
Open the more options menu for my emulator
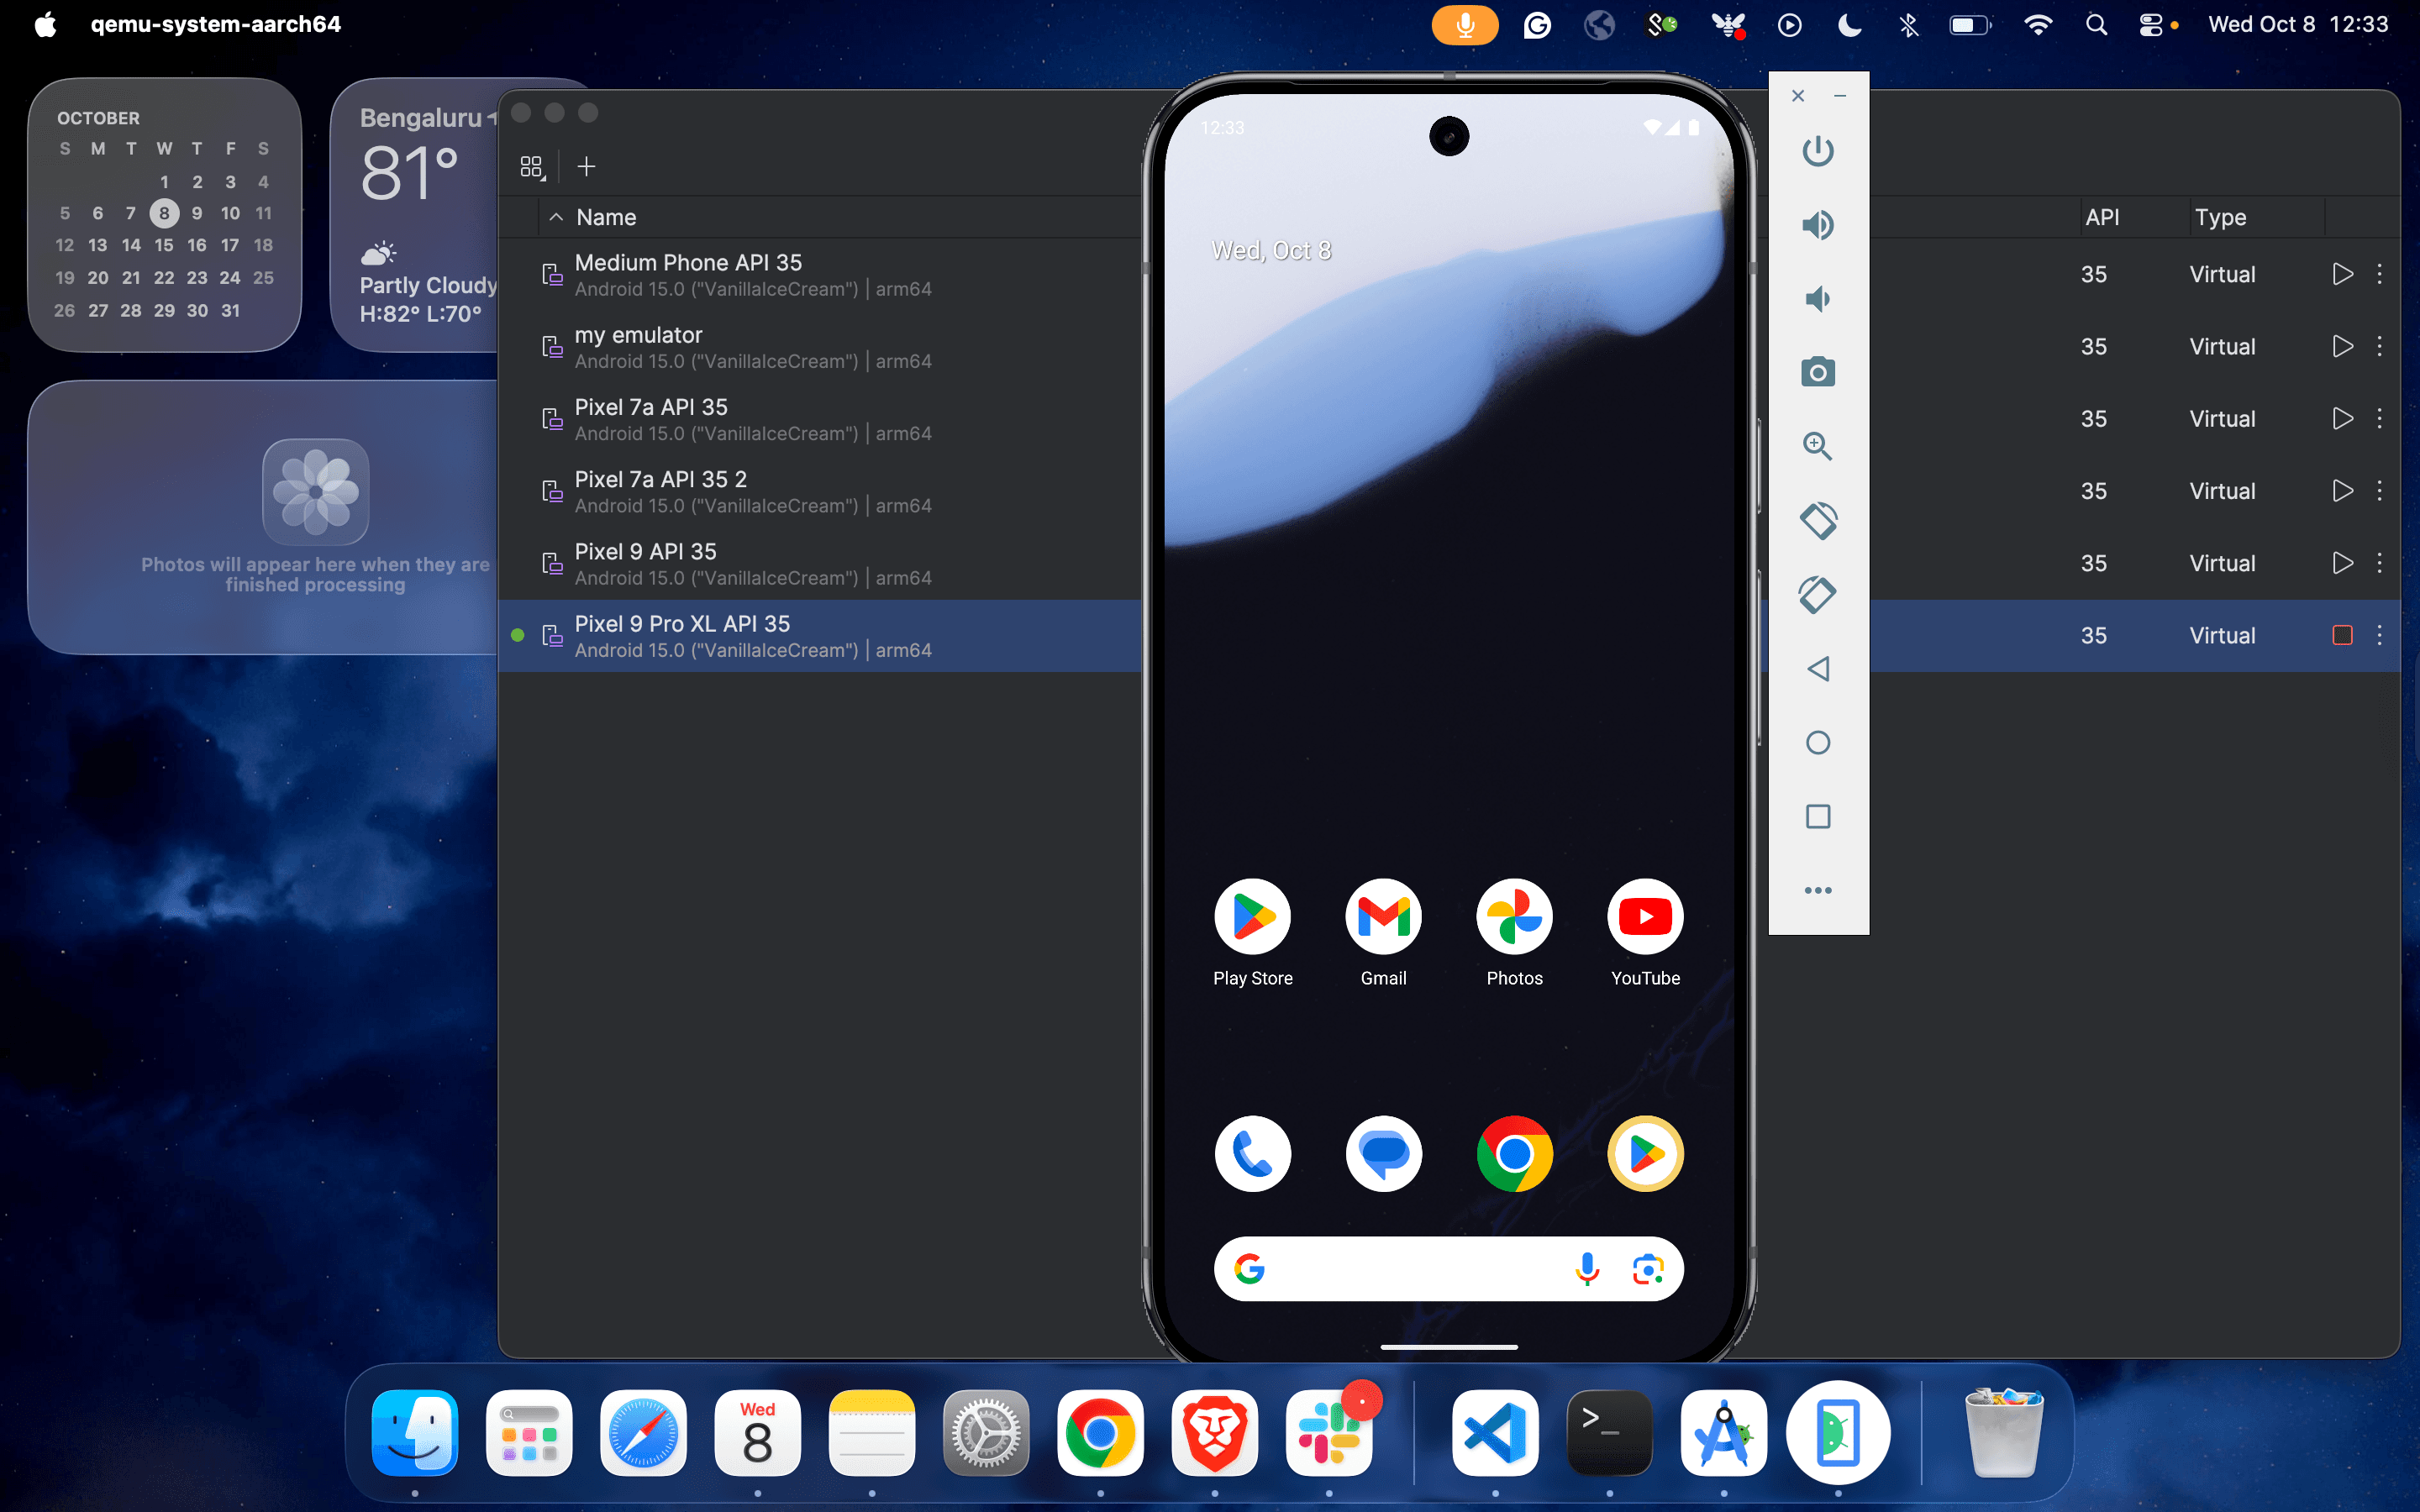[x=2379, y=346]
